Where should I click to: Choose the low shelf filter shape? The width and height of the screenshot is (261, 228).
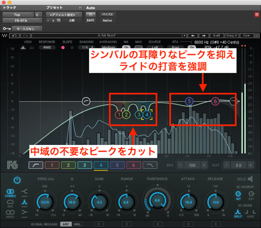coord(25,192)
